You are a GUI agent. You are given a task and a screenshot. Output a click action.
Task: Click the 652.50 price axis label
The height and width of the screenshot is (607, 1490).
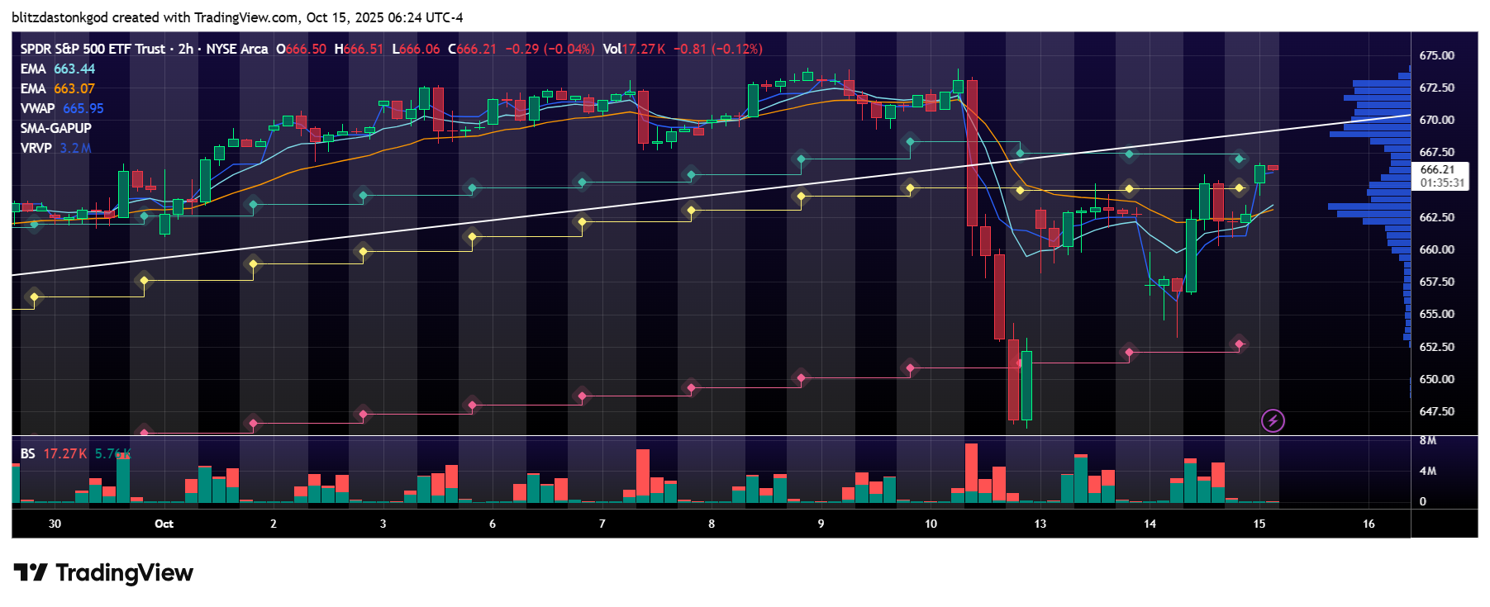click(x=1437, y=347)
